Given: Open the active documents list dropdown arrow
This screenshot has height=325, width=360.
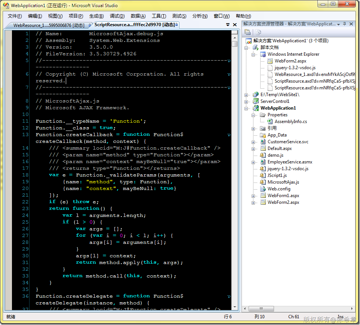Looking at the screenshot, I should click(x=228, y=25).
